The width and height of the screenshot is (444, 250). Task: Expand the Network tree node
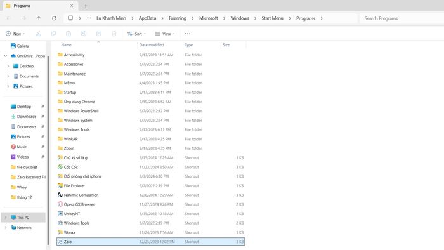5,227
